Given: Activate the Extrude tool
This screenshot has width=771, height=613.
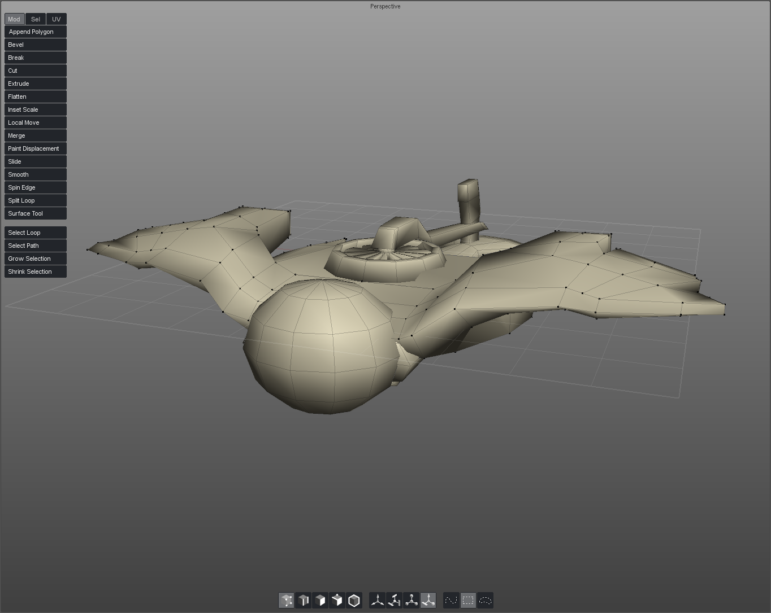Looking at the screenshot, I should tap(36, 84).
